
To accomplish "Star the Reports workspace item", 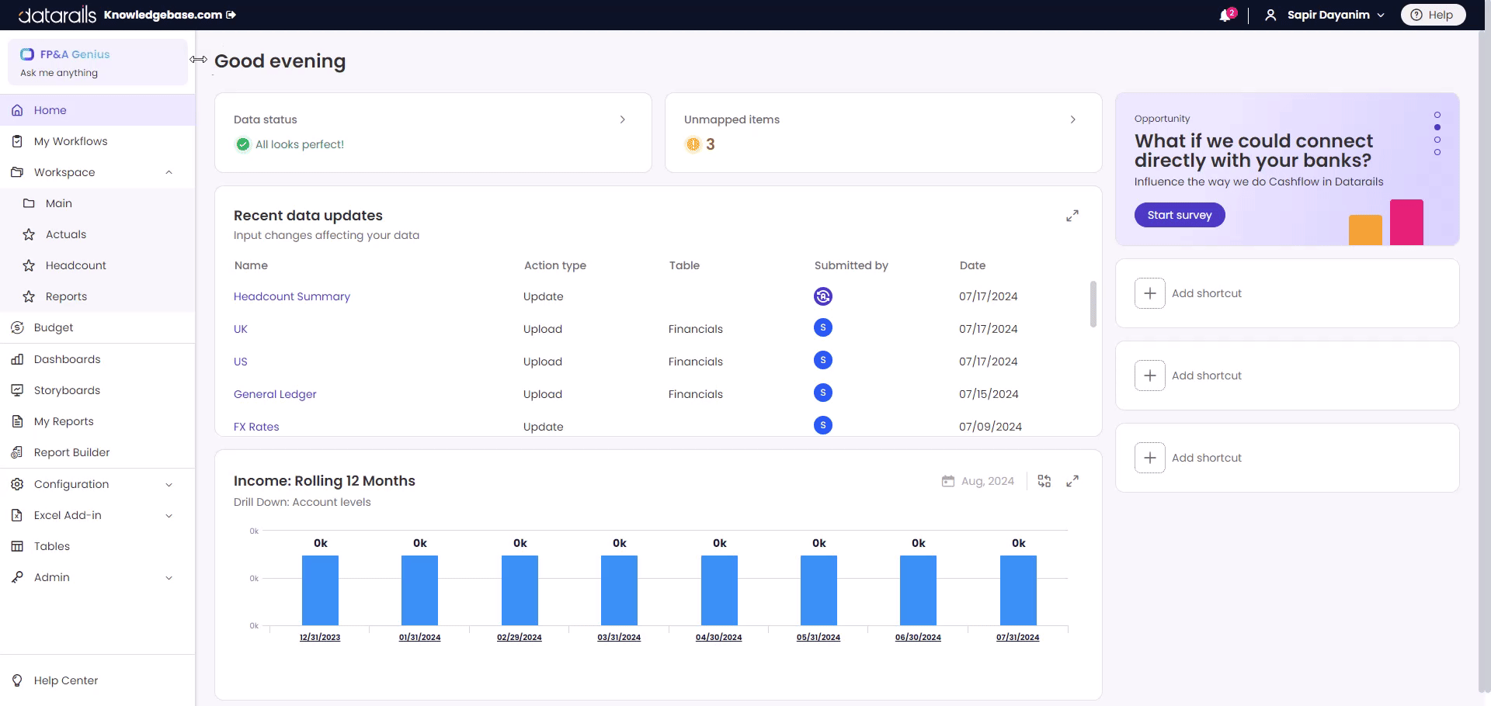I will pyautogui.click(x=29, y=296).
